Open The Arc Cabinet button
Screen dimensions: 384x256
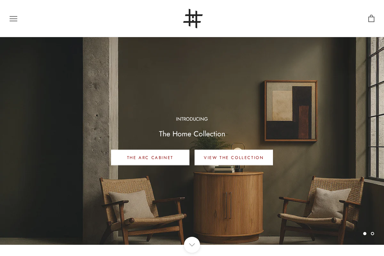[150, 157]
